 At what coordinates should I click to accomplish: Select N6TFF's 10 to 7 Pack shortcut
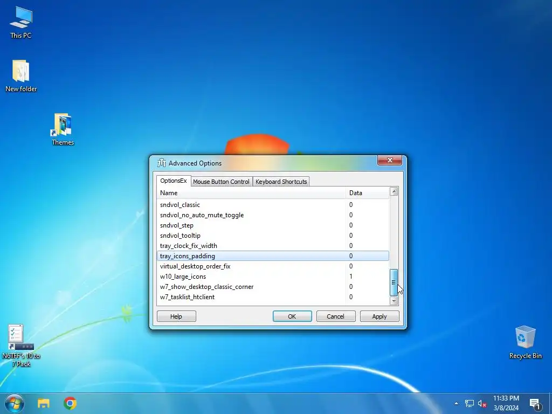click(21, 346)
